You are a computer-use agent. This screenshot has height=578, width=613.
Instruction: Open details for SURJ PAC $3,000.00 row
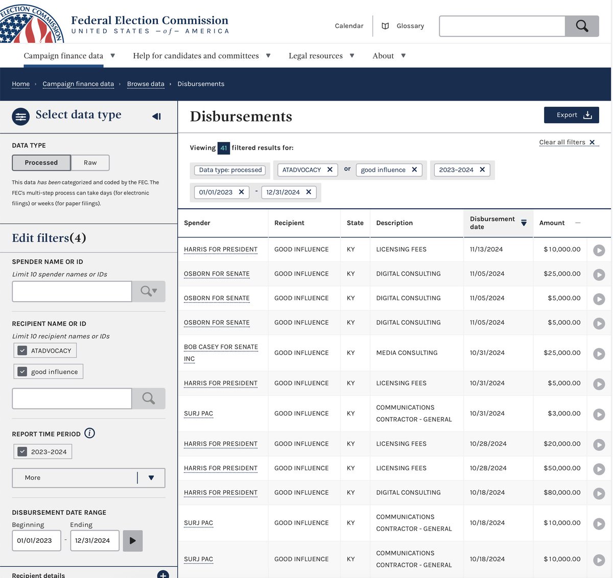coord(599,414)
